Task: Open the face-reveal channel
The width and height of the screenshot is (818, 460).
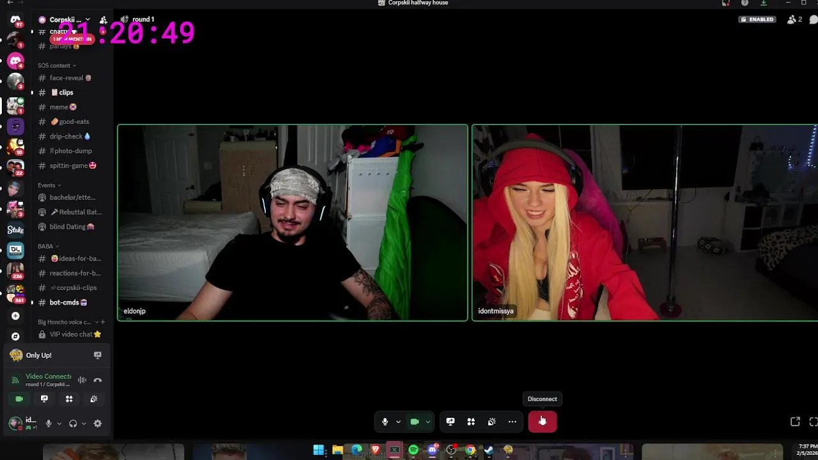Action: point(70,78)
